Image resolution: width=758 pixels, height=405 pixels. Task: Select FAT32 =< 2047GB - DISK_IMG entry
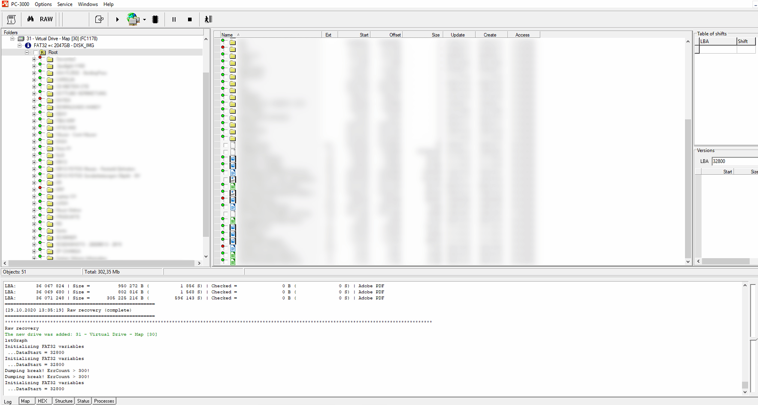pyautogui.click(x=64, y=45)
